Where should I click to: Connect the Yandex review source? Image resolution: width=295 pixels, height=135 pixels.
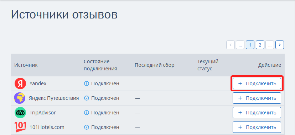[257, 83]
